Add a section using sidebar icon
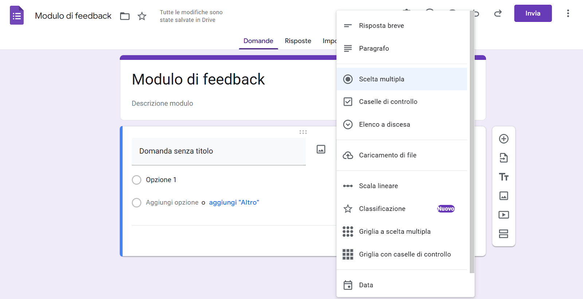The width and height of the screenshot is (583, 299). coord(504,234)
